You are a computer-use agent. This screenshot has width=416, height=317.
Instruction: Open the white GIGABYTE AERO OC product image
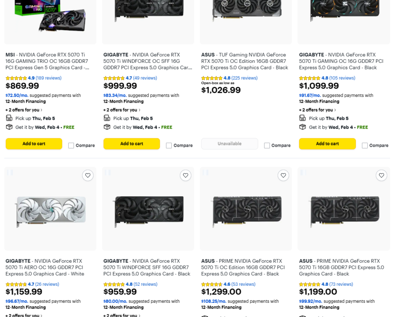tap(51, 209)
